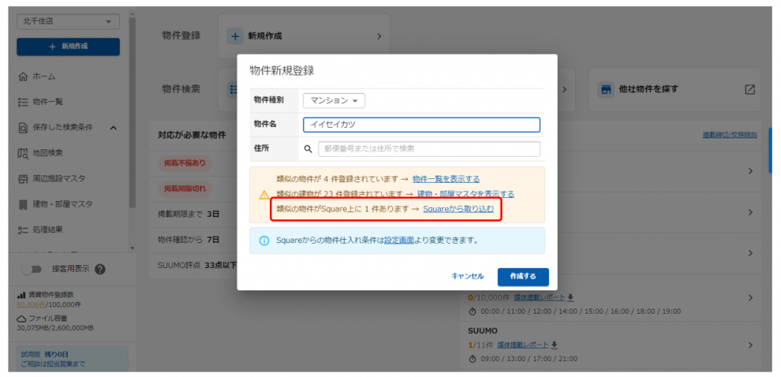Click the download icon in SUUMO row
Screen dimensions: 781x377
click(x=554, y=345)
